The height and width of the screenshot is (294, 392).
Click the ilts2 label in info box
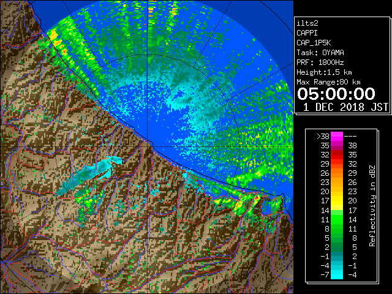point(307,23)
